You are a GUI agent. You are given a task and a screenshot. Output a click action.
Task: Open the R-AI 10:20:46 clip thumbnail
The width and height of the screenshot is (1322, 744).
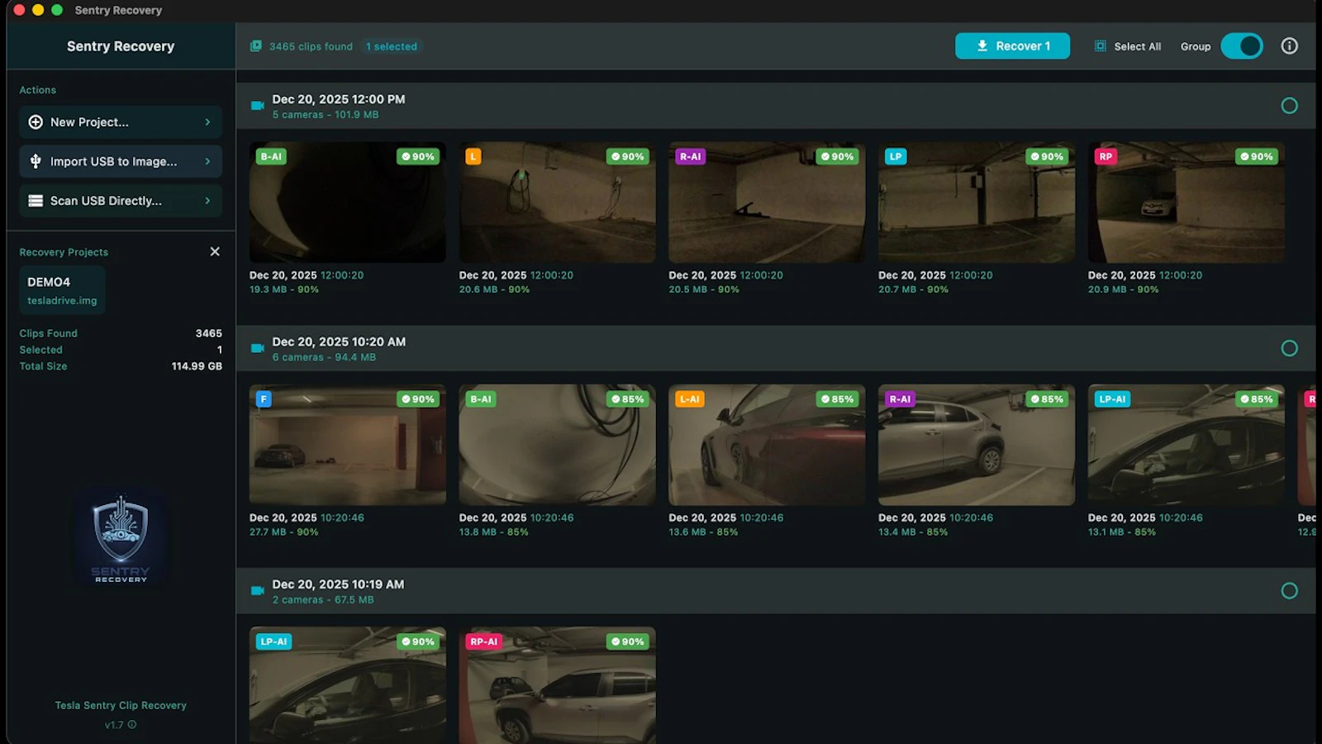tap(977, 445)
